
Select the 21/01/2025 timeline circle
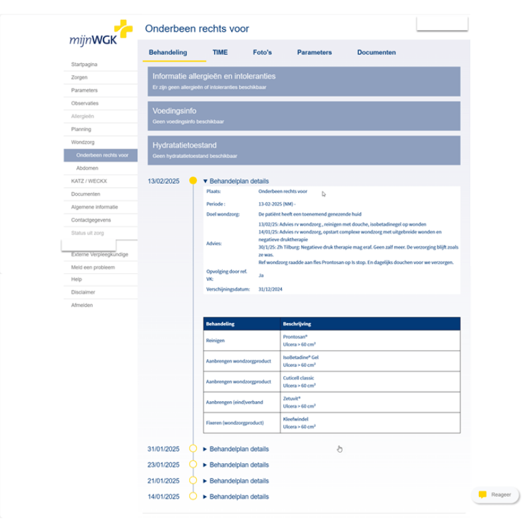coord(193,480)
